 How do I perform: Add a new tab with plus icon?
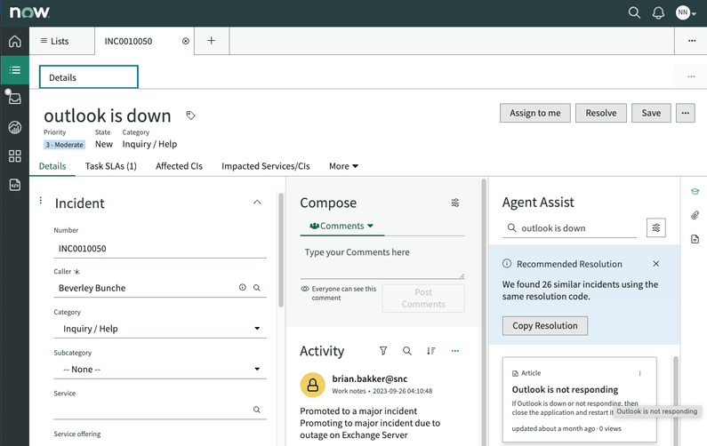pos(211,41)
